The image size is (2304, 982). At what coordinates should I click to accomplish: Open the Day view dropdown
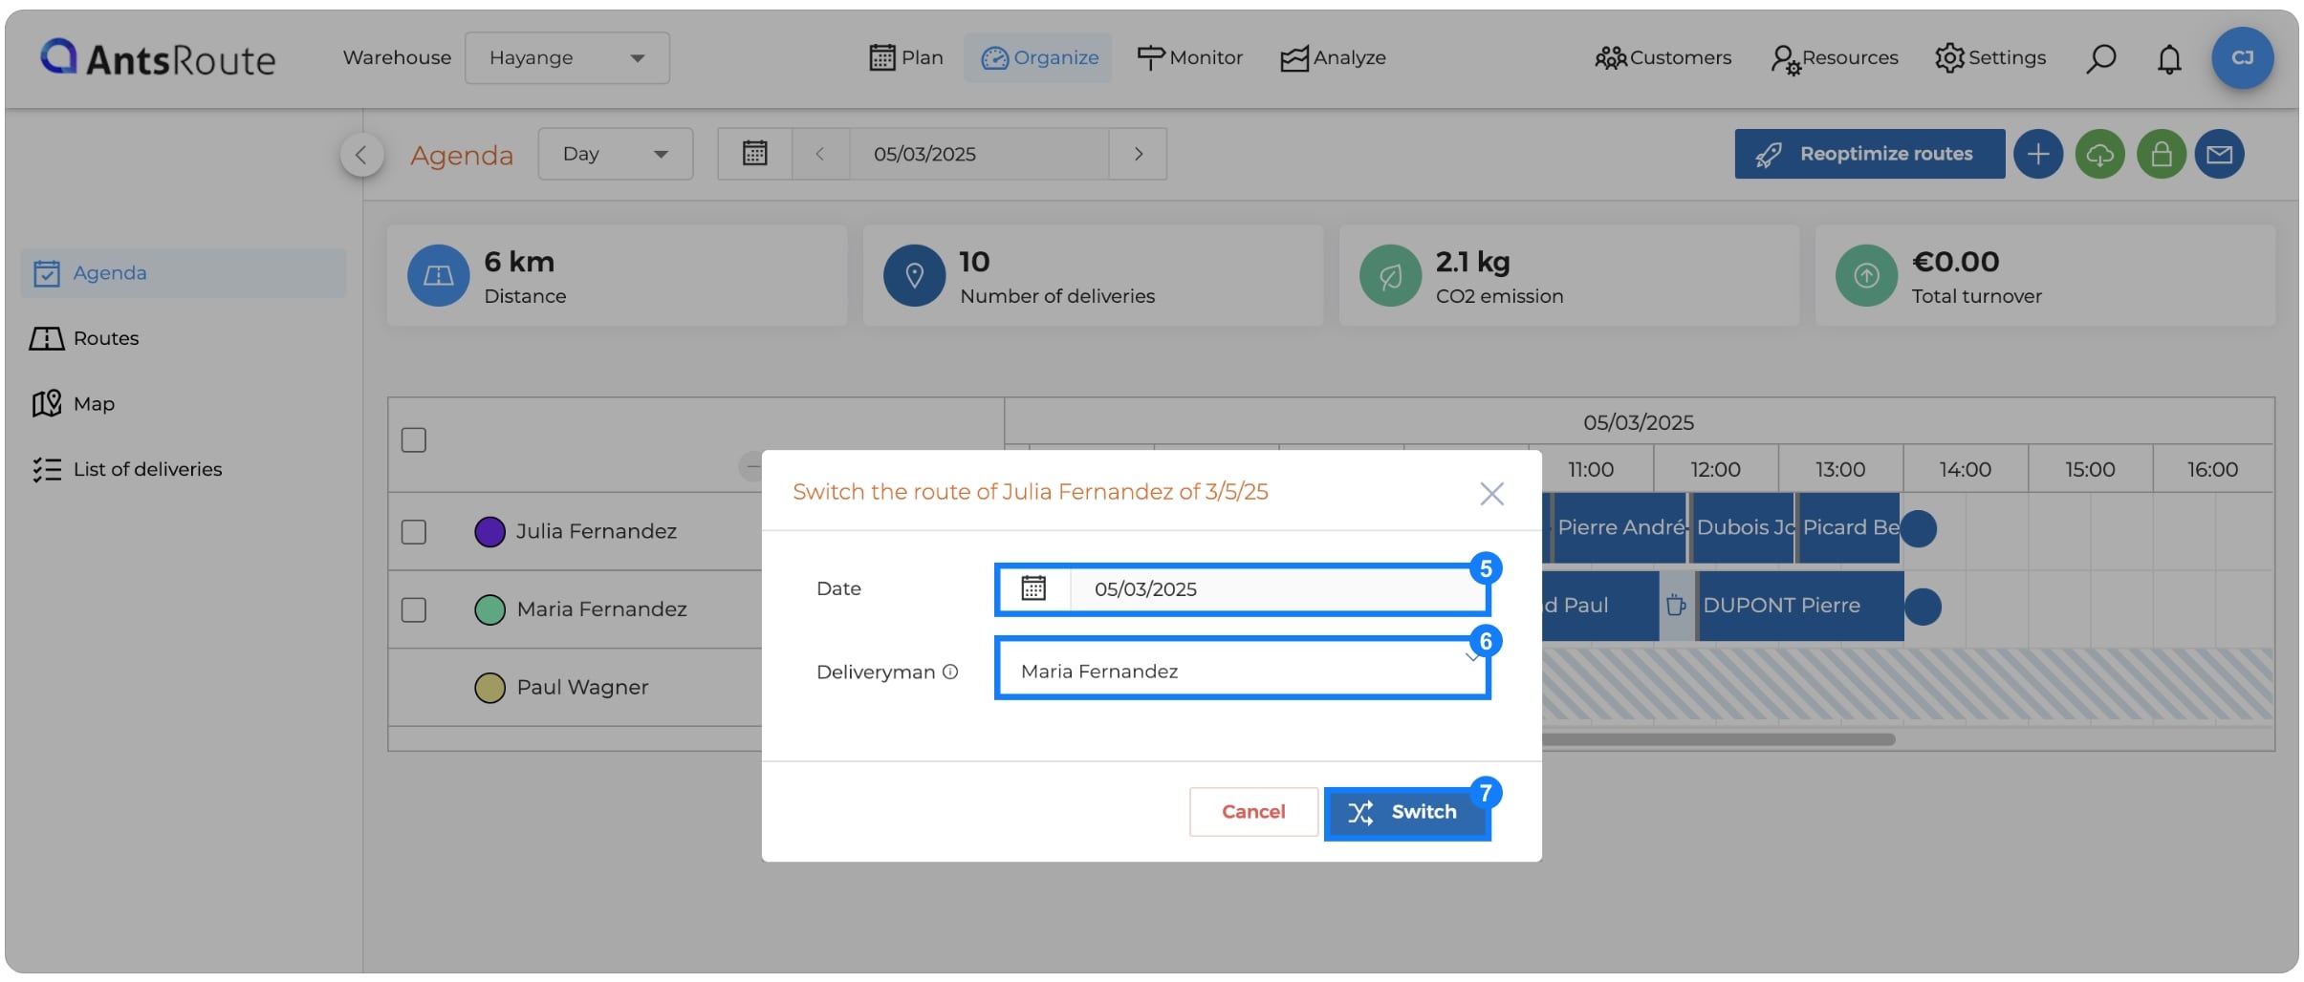(x=615, y=154)
